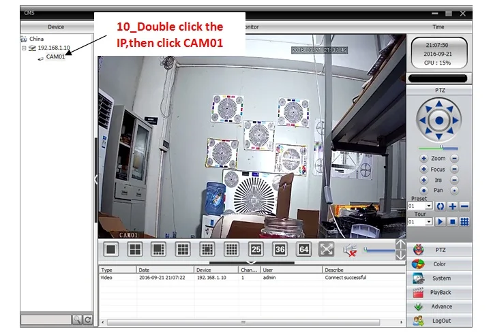The width and height of the screenshot is (491, 335).
Task: Select CAM01 in device tree
Action: pos(55,57)
